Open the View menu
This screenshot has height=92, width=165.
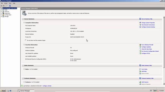click(10, 3)
